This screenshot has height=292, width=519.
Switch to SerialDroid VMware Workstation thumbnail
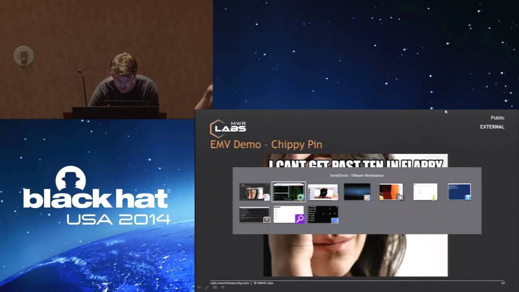[x=288, y=192]
